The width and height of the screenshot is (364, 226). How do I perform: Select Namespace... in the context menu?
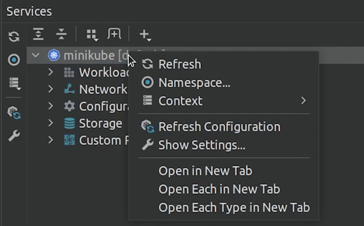click(x=194, y=82)
